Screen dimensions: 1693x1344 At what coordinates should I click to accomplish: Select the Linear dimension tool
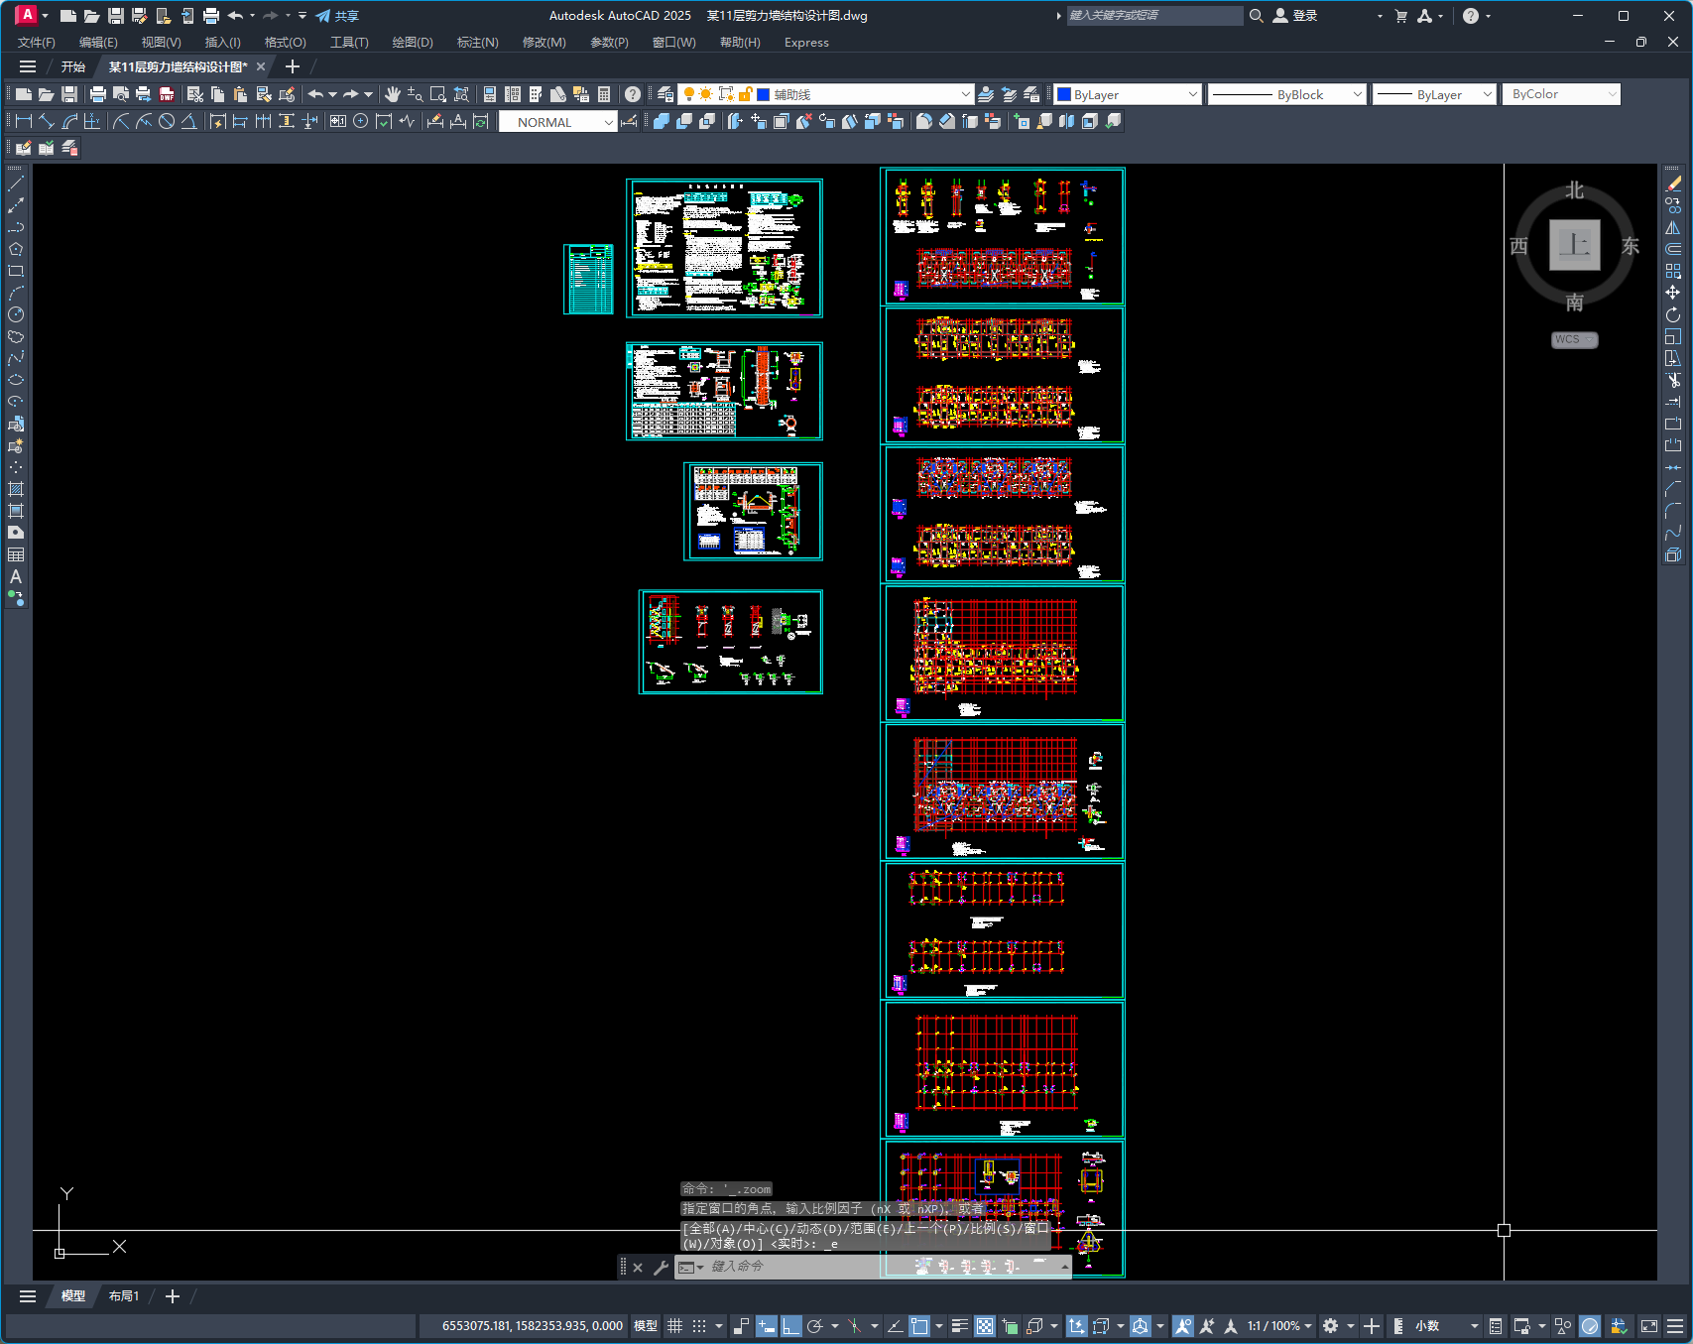click(x=24, y=121)
